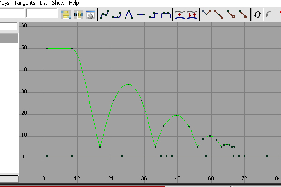Select the peak key near value 33 at frame 30
This screenshot has width=281, height=187.
pos(128,84)
